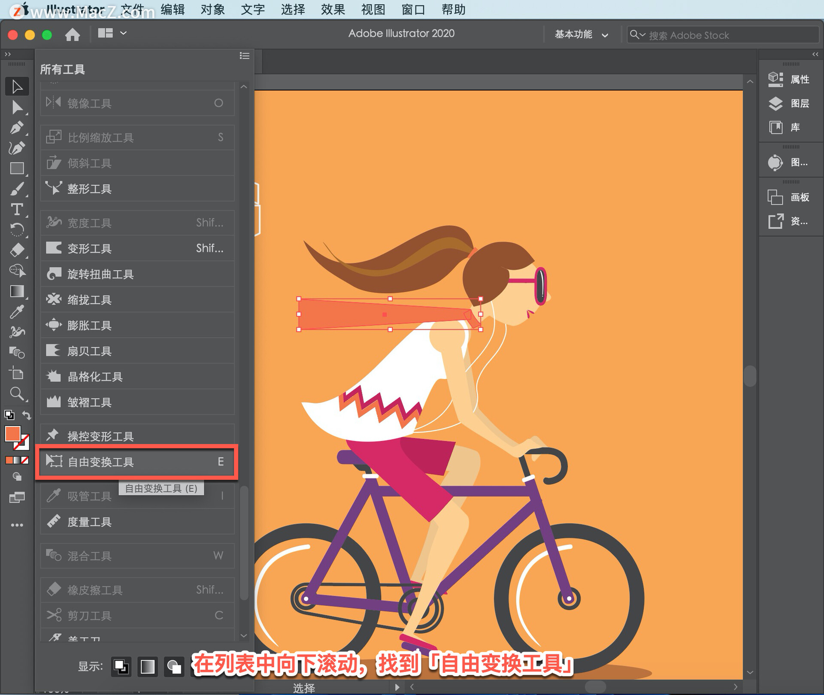Open the Artboards panel (画板)

tap(790, 197)
